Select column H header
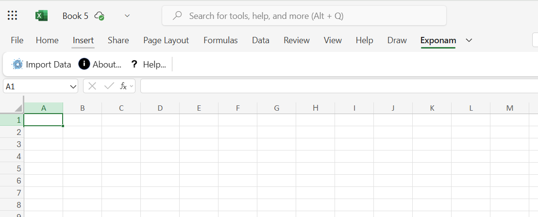 pyautogui.click(x=315, y=108)
